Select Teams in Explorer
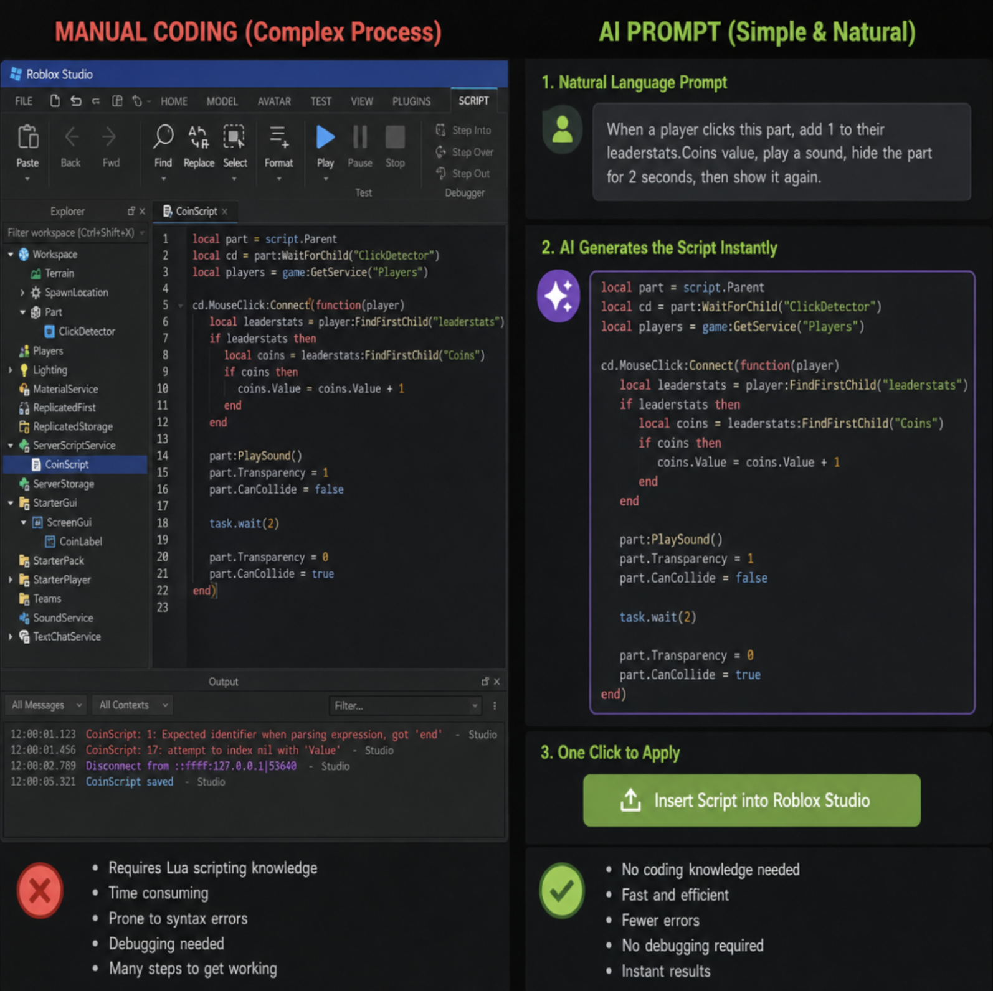This screenshot has width=993, height=991. (40, 599)
